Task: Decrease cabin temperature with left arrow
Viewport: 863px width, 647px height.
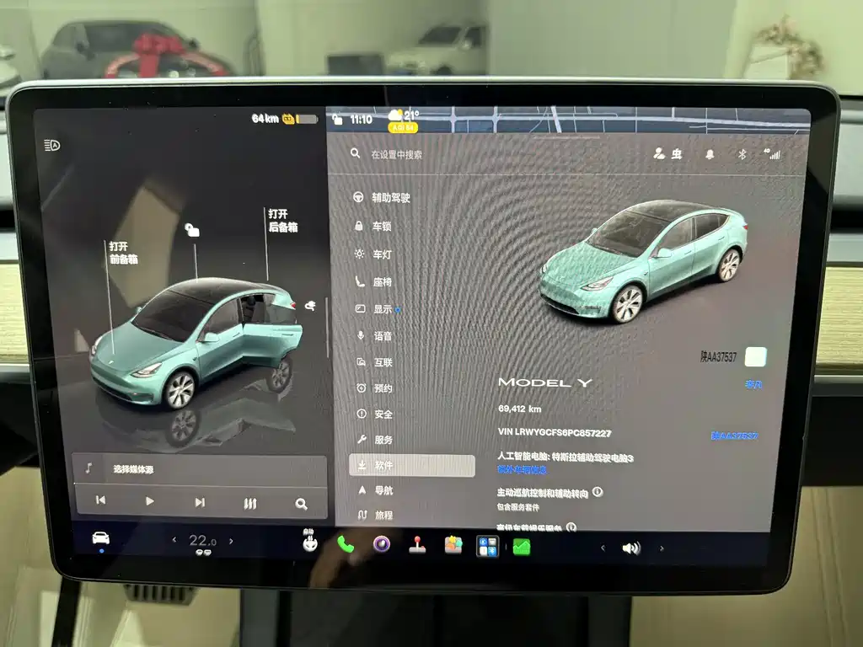Action: [174, 540]
